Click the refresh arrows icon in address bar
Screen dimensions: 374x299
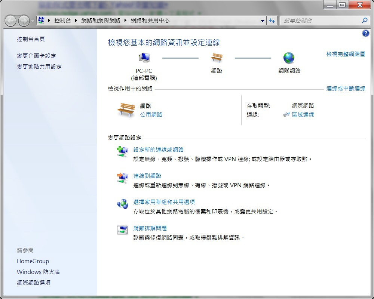click(x=272, y=21)
